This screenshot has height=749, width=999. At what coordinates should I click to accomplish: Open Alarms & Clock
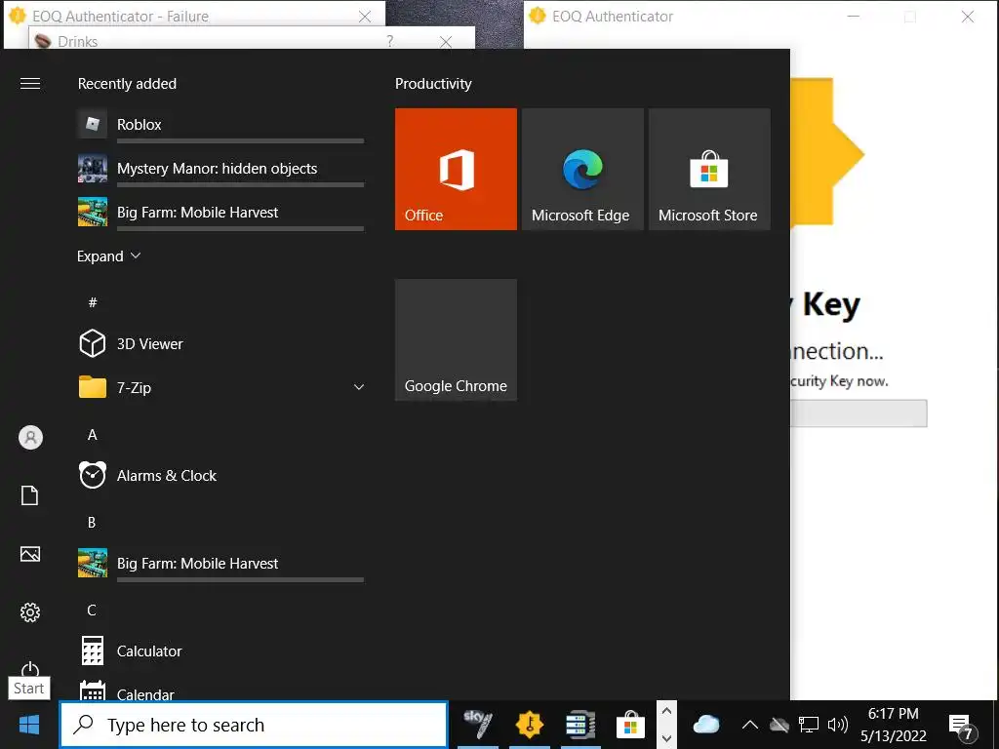coord(220,476)
